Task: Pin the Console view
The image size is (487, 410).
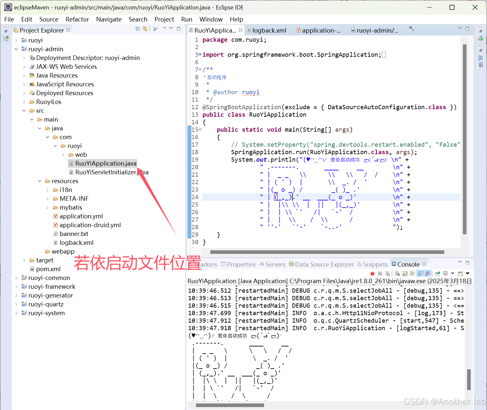Action: click(x=438, y=273)
